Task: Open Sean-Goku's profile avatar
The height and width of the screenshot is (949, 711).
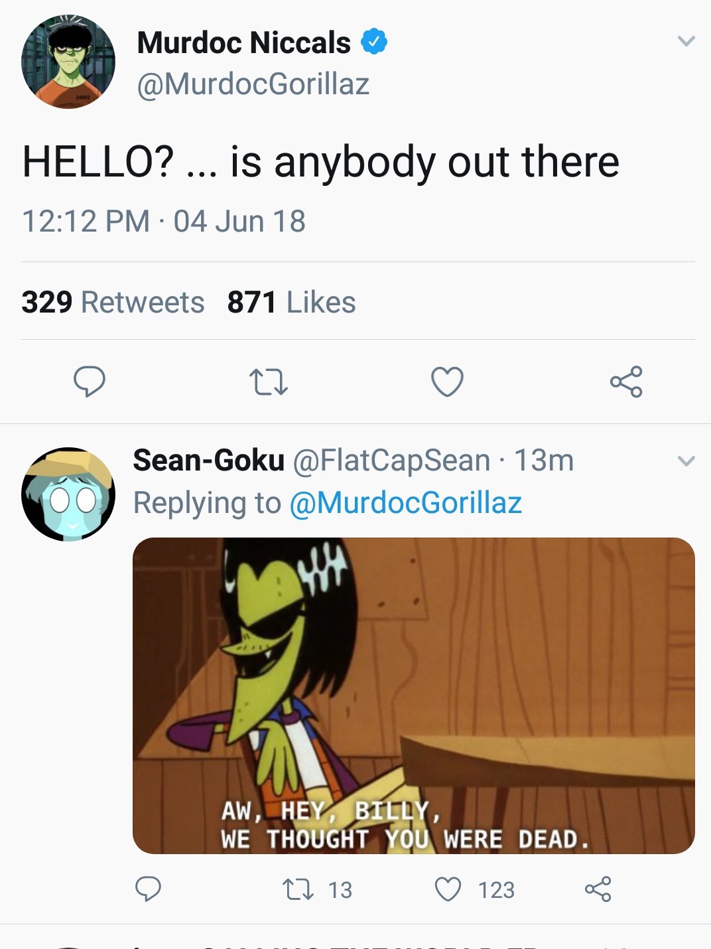Action: (68, 494)
